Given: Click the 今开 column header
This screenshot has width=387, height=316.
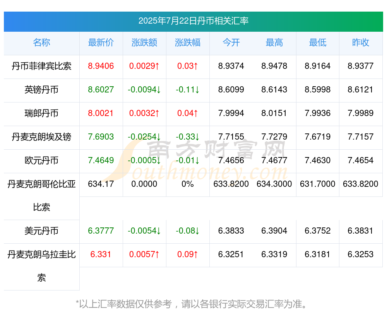Looking at the screenshot, I should (231, 43).
